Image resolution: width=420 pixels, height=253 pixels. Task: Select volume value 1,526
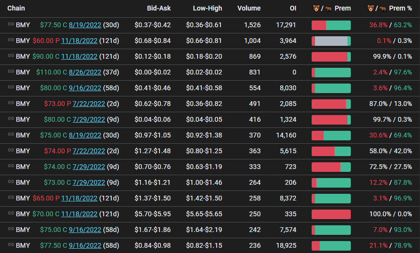point(252,25)
